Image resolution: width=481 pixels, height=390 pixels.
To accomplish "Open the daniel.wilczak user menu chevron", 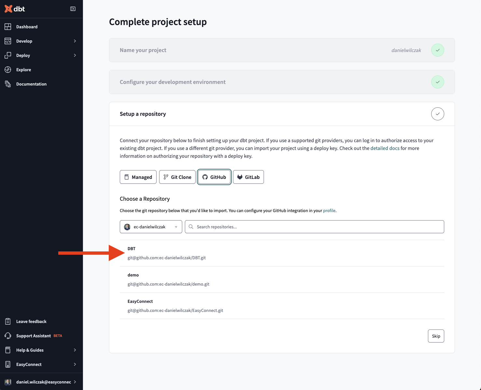I will pos(75,382).
